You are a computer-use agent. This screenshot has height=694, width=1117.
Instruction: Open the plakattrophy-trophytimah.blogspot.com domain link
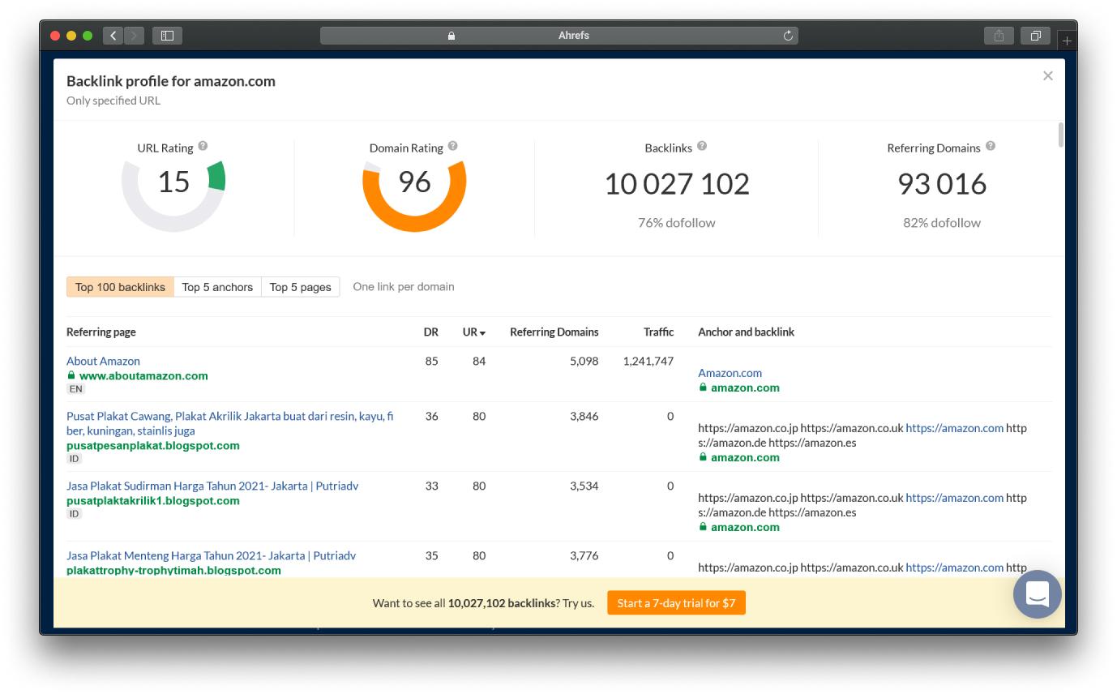coord(173,571)
